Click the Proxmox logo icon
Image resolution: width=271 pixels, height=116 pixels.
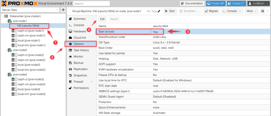(5, 3)
